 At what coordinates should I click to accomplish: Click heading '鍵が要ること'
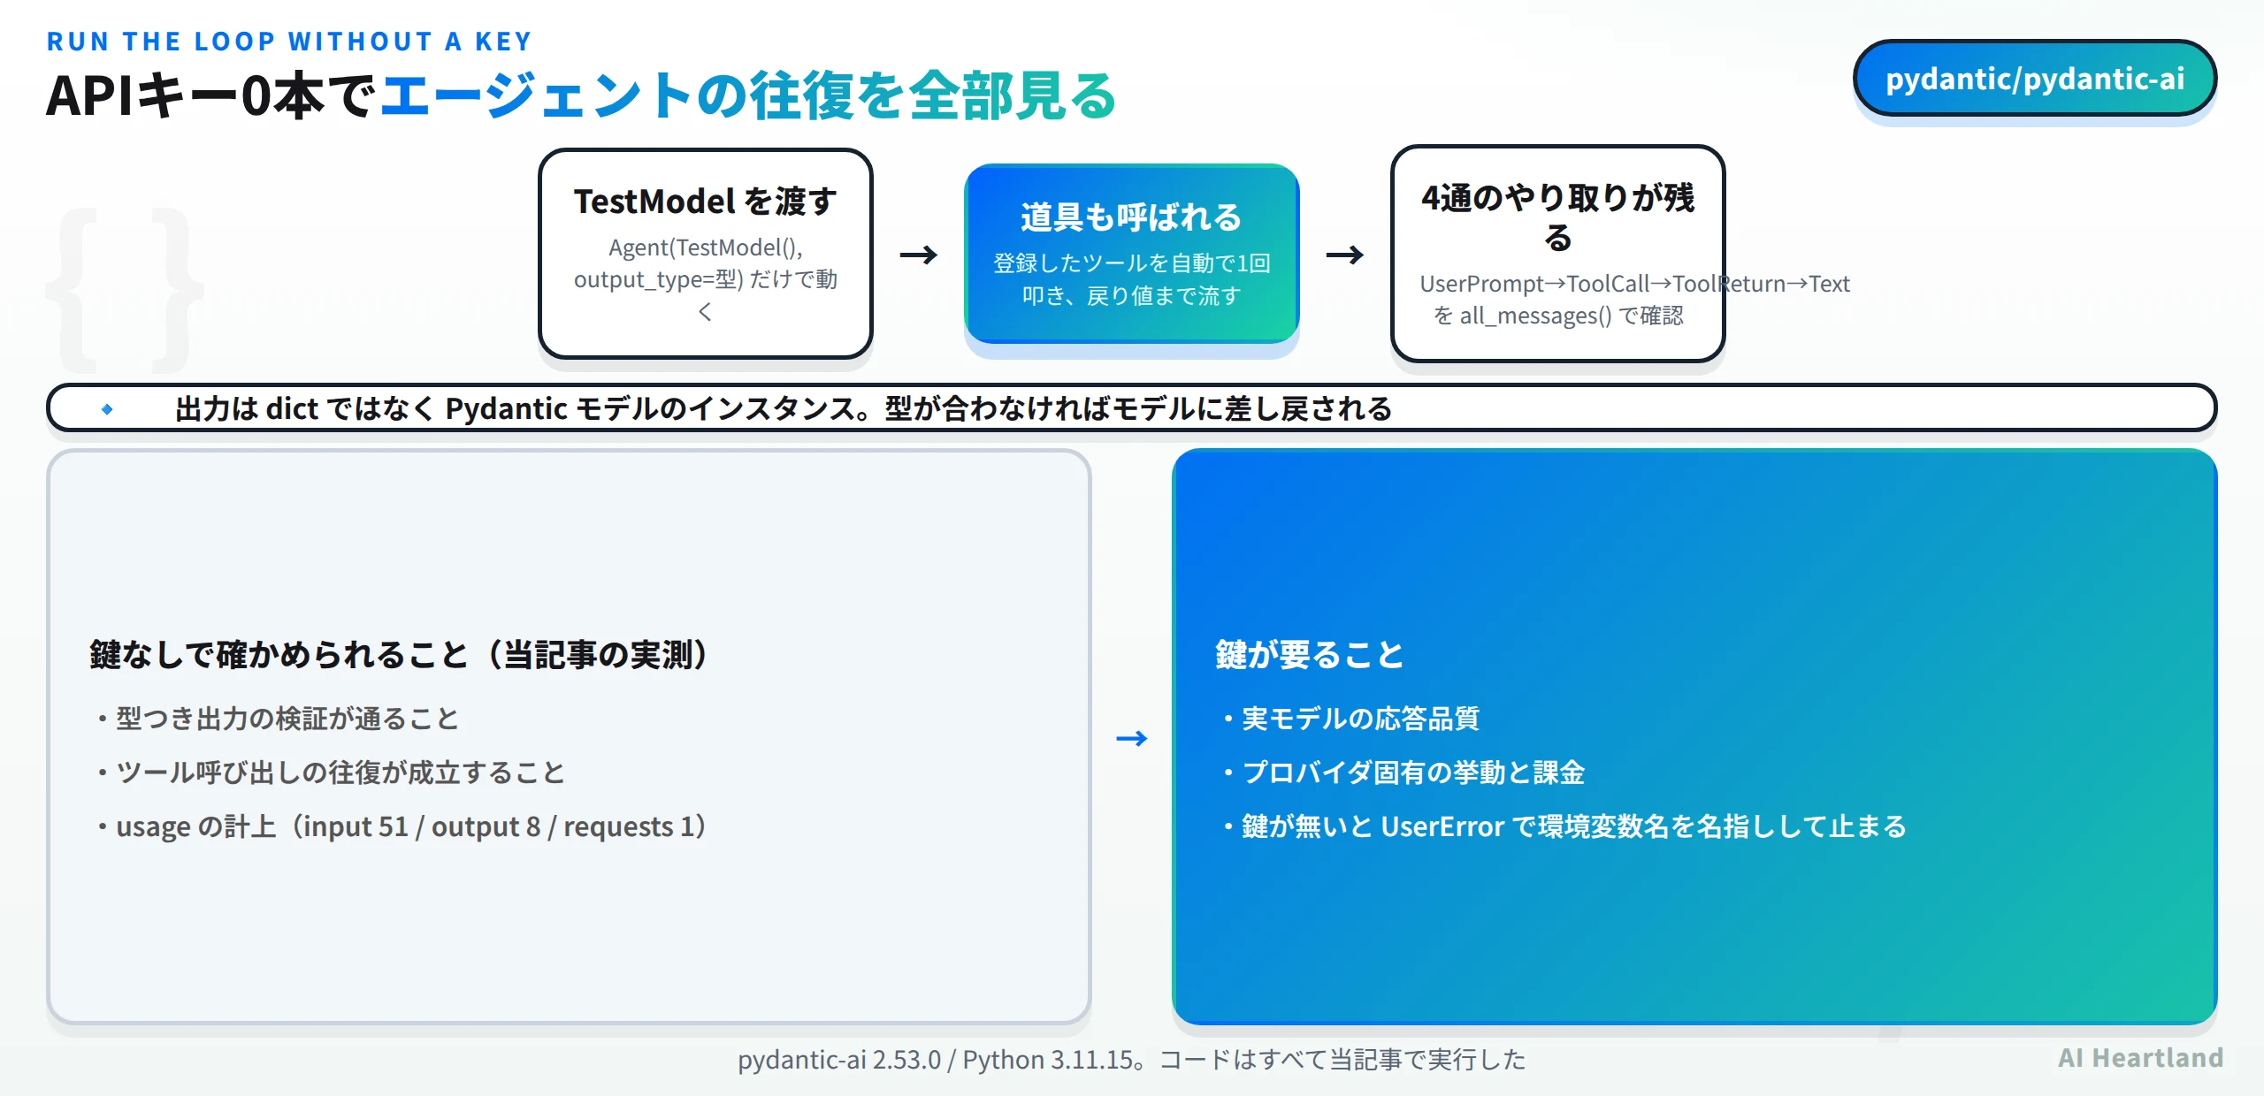pyautogui.click(x=1310, y=654)
